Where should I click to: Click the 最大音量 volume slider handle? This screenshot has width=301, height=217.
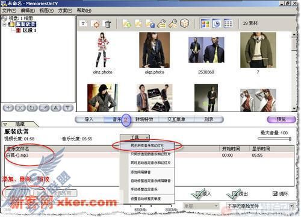(290, 139)
